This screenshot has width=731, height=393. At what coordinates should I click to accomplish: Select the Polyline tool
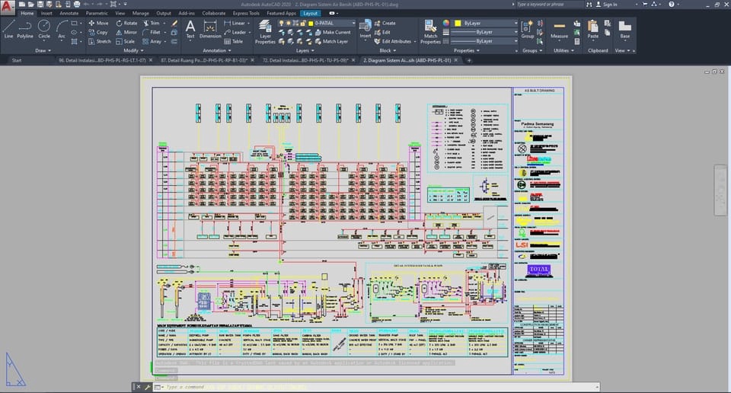point(24,29)
